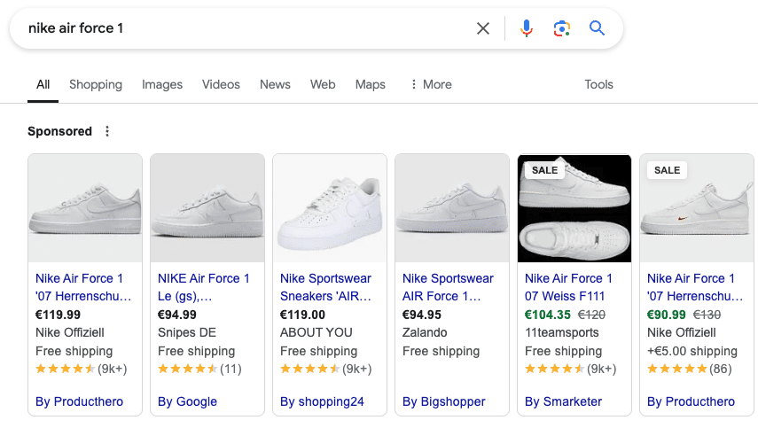Viewport: 758px width, 428px height.
Task: Click the €119.00 price on ABOUT YOU card
Action: point(302,315)
